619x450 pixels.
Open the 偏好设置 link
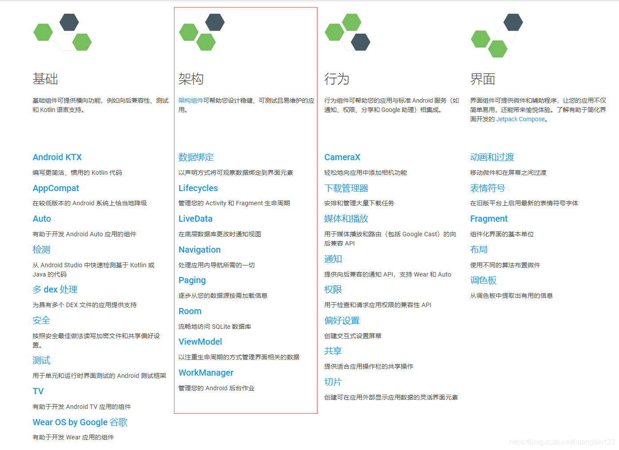click(342, 320)
